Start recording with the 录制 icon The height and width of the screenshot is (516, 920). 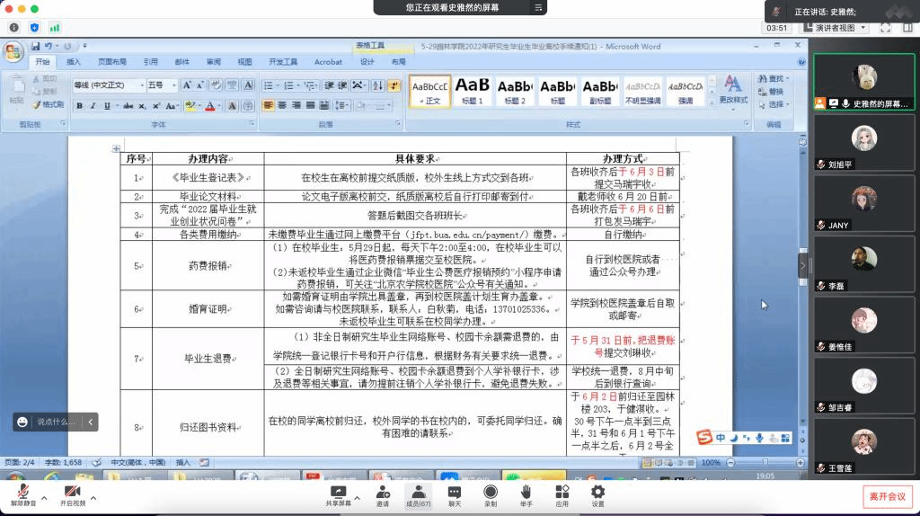pos(491,492)
